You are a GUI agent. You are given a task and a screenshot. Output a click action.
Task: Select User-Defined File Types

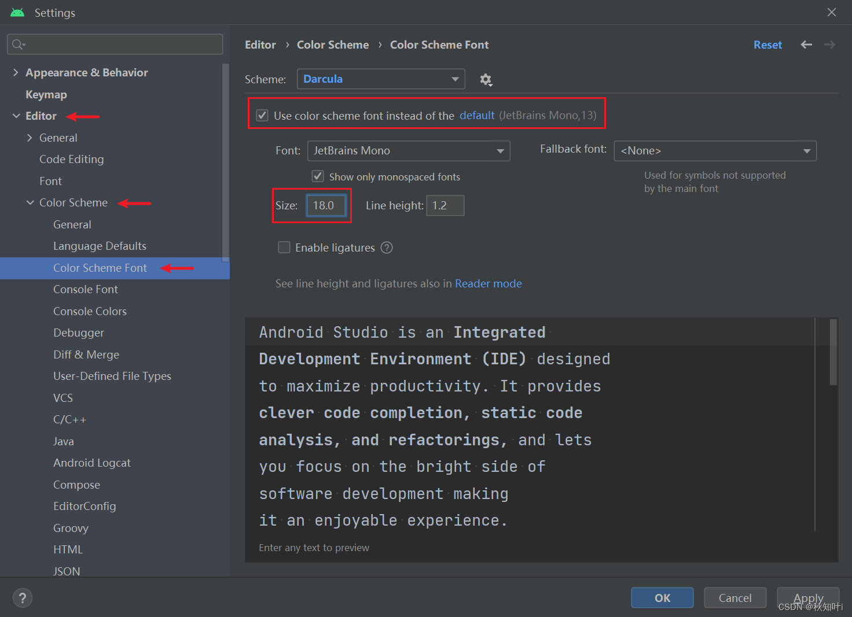112,376
